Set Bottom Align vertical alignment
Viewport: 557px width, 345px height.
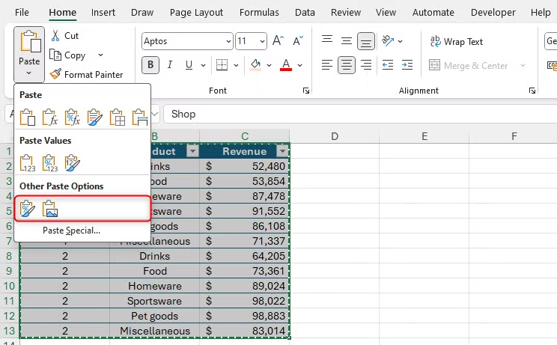[366, 41]
